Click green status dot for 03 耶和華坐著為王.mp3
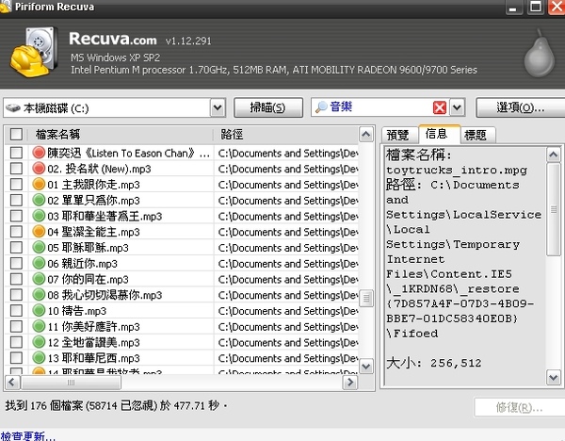Screen dimensions: 565x441 pyautogui.click(x=39, y=216)
